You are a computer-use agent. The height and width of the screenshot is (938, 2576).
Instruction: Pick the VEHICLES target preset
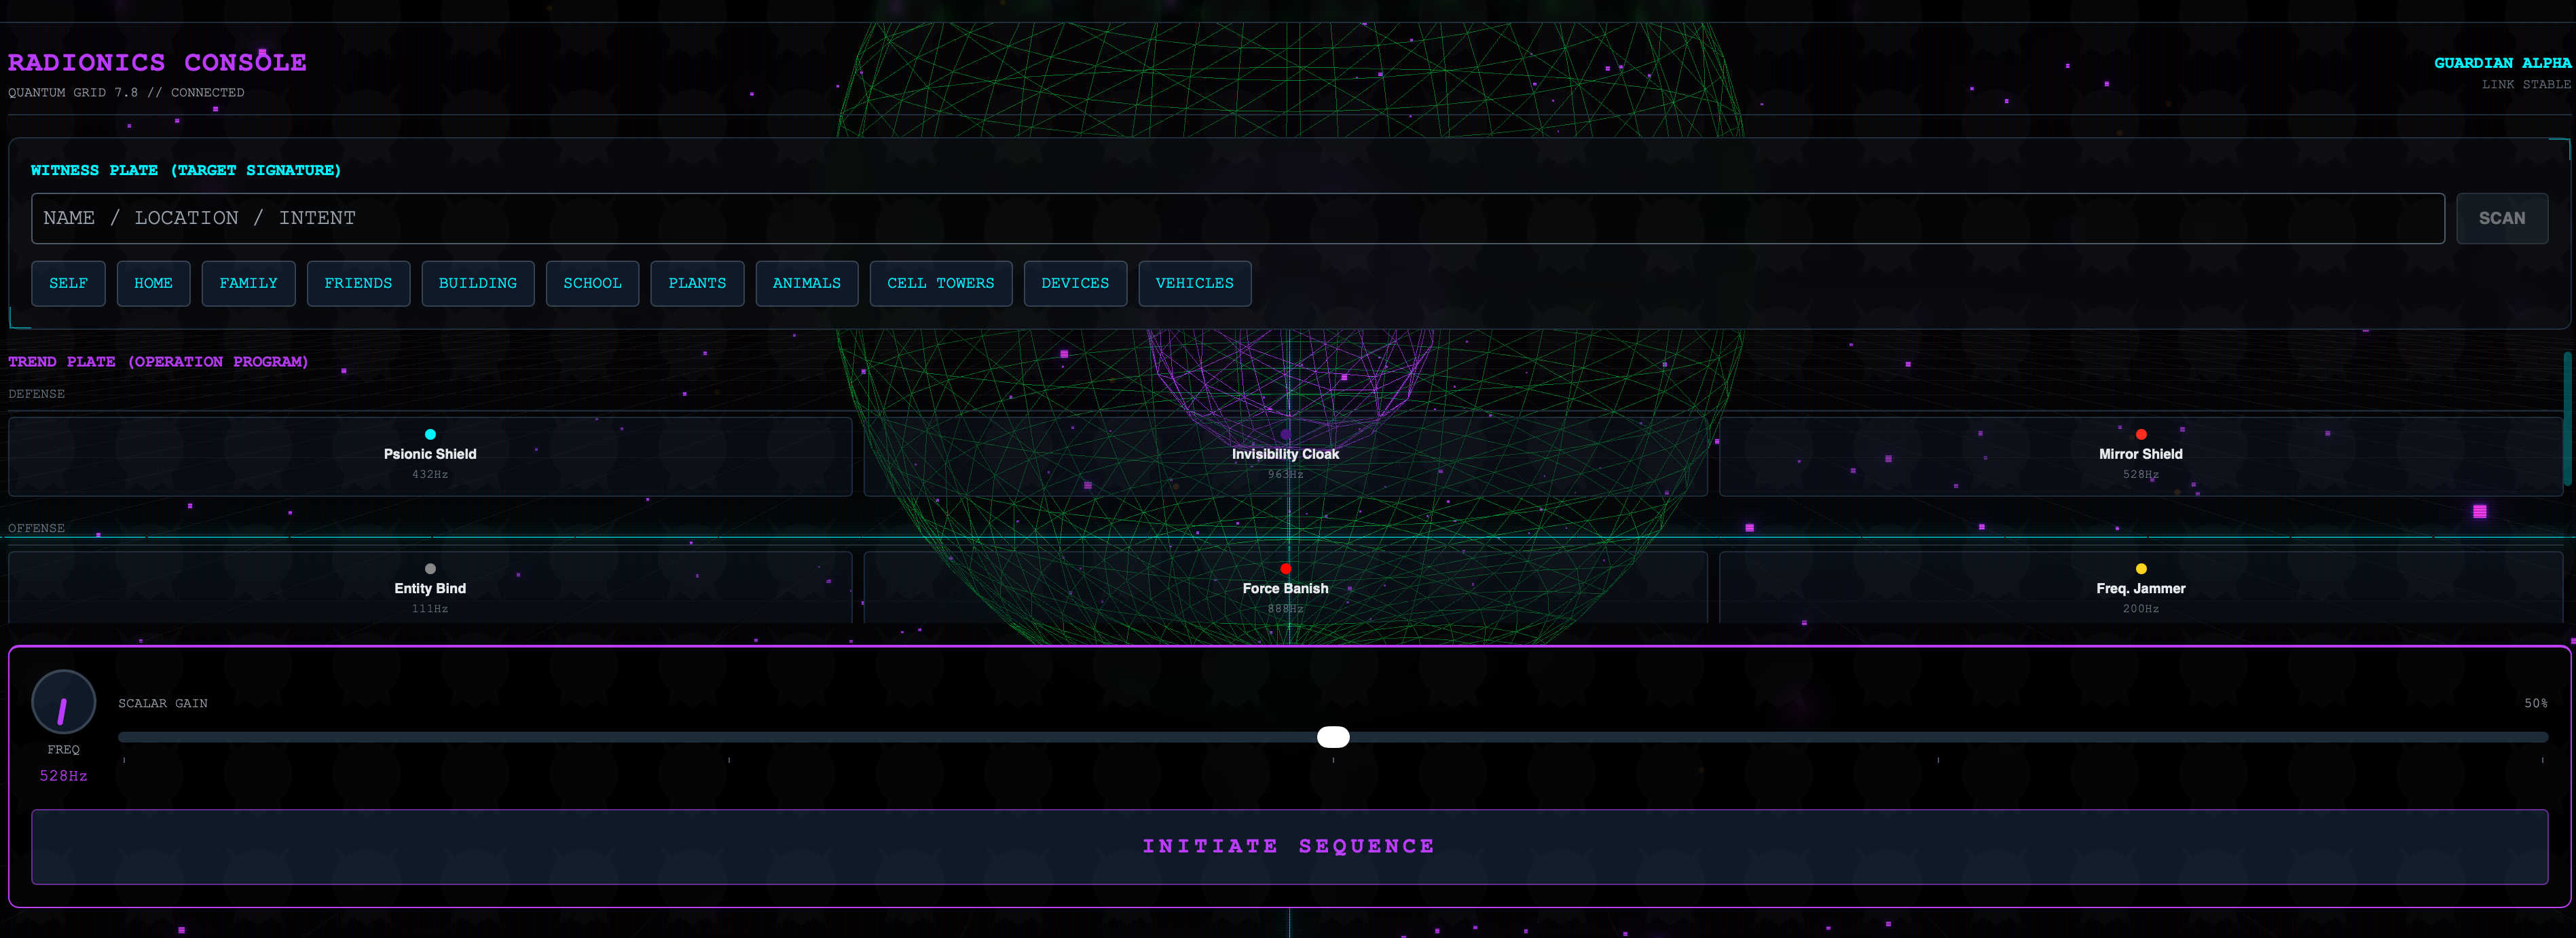point(1194,284)
